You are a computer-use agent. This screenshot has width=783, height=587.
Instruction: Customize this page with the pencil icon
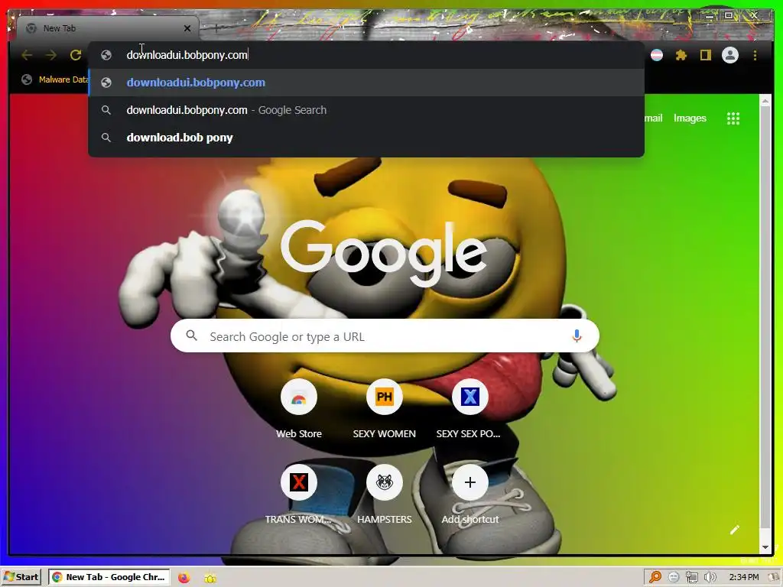735,530
